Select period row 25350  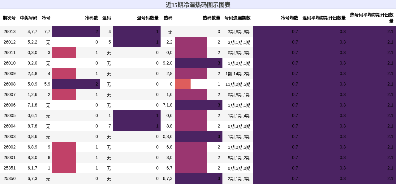pos(9,178)
